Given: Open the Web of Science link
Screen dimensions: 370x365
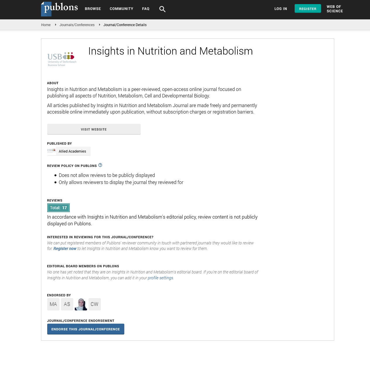Looking at the screenshot, I should 335,9.
